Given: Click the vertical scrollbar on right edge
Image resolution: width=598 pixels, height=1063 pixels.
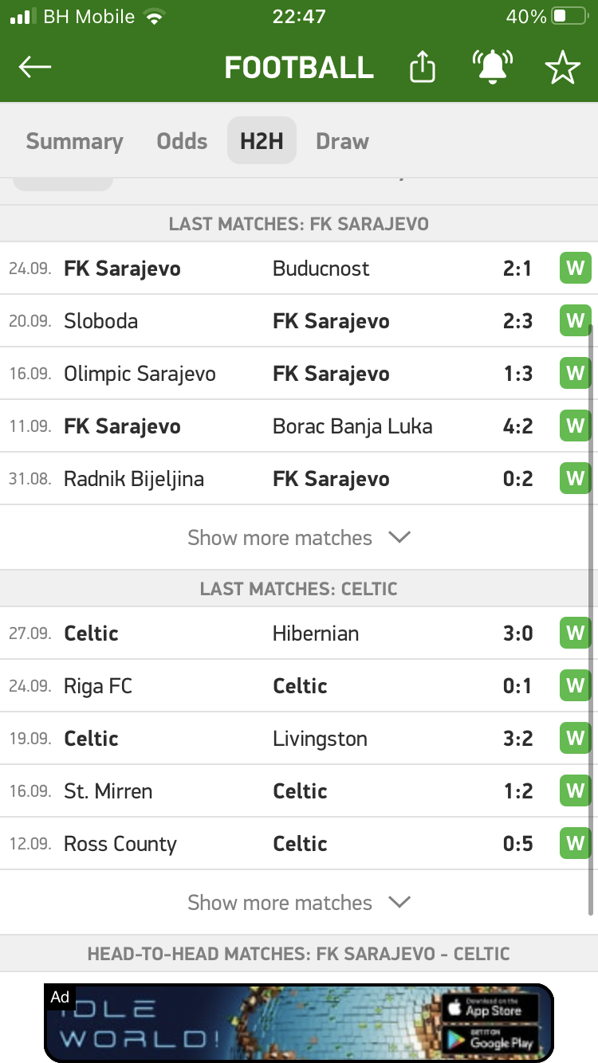Looking at the screenshot, I should coord(591,619).
